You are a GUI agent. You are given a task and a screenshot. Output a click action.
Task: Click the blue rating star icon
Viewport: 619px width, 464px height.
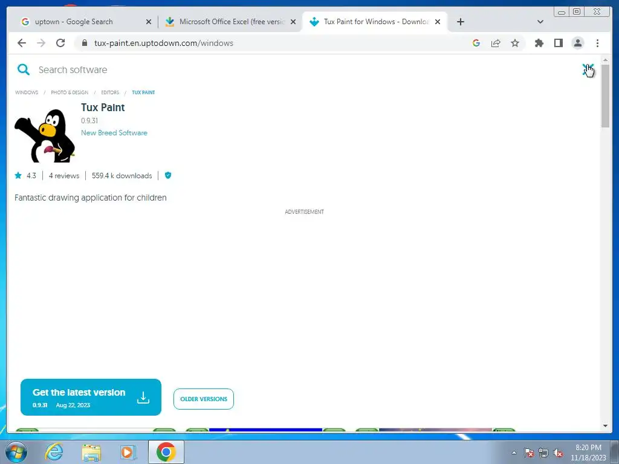click(18, 175)
